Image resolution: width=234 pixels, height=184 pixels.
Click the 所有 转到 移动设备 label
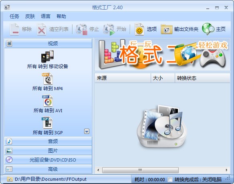[x=48, y=66]
